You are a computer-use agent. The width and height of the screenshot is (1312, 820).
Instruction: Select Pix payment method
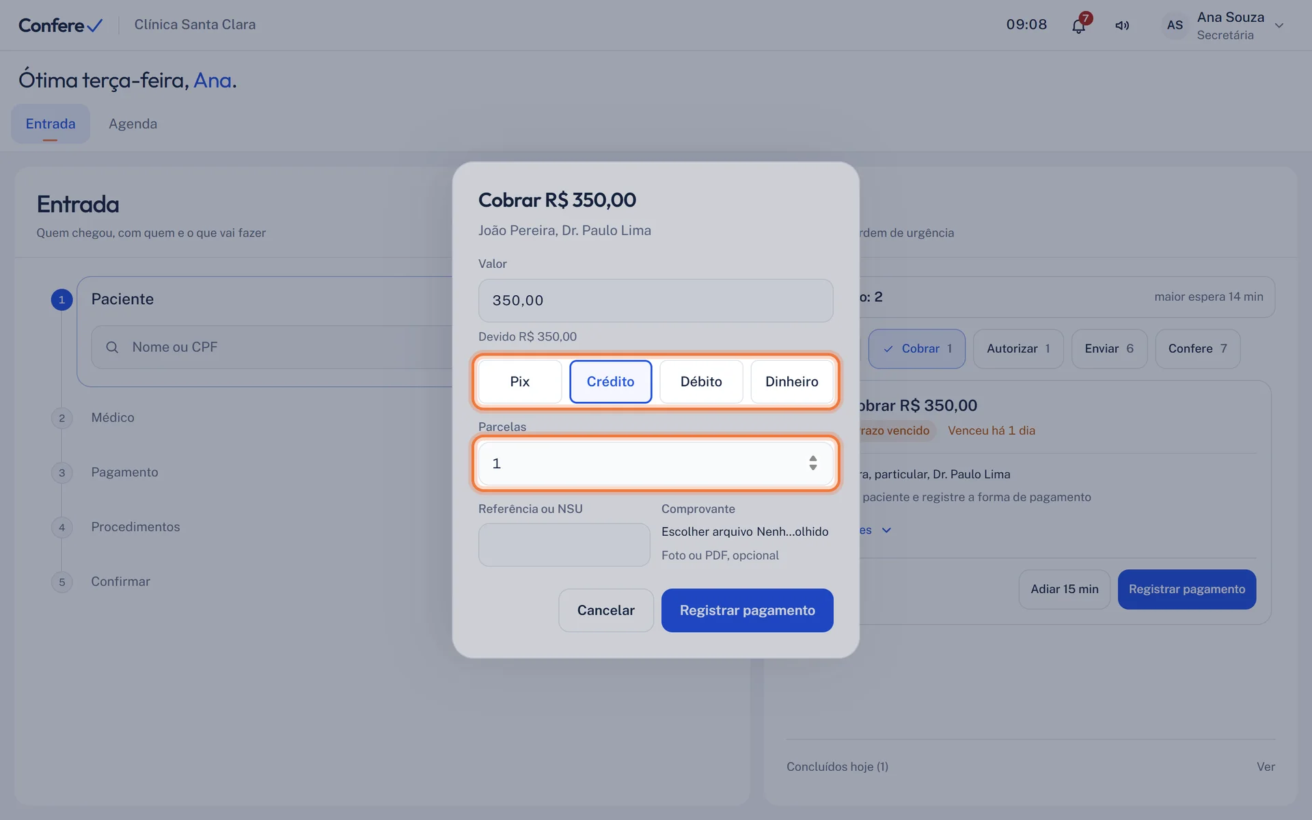click(520, 381)
